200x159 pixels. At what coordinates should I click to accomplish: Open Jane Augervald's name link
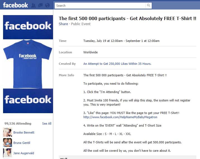click(x=24, y=153)
